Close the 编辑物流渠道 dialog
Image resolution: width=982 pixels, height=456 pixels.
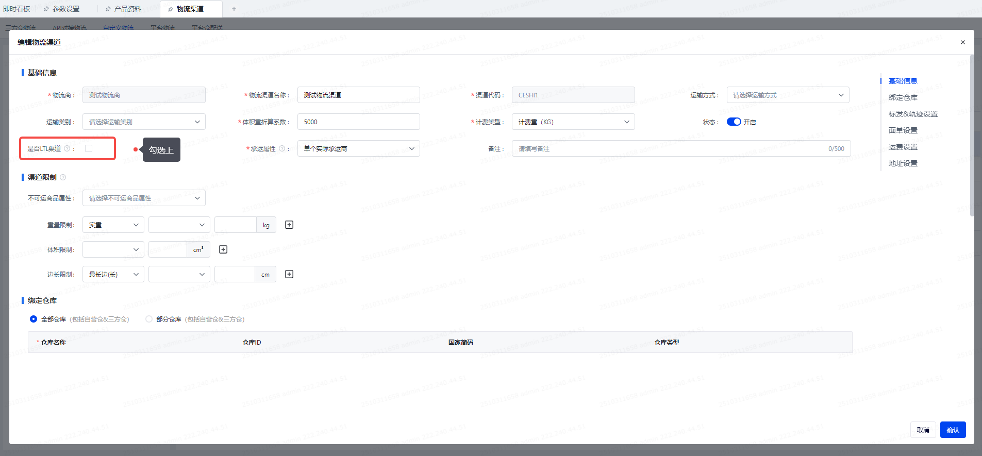(x=962, y=42)
